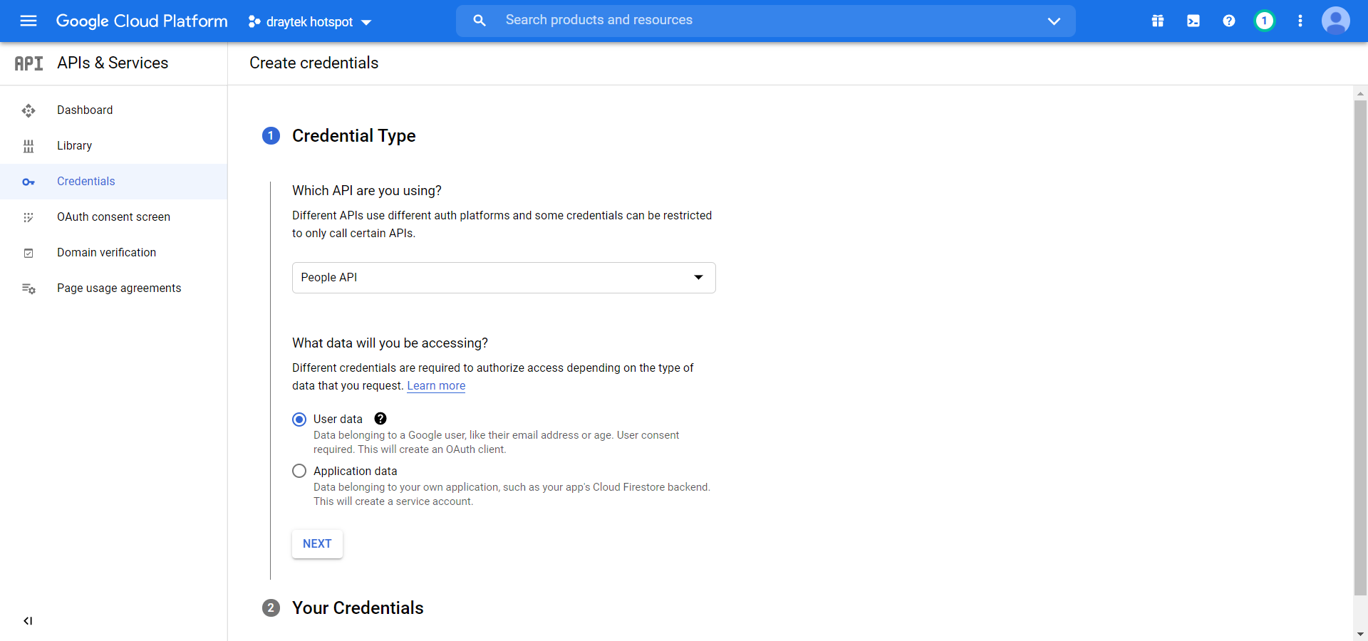
Task: Focus the Search products and resources field
Action: coord(766,21)
